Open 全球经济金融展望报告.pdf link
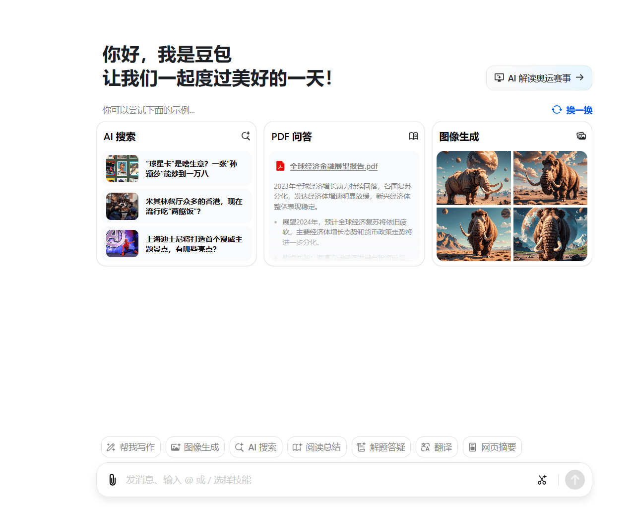Image resolution: width=635 pixels, height=507 pixels. tap(334, 166)
